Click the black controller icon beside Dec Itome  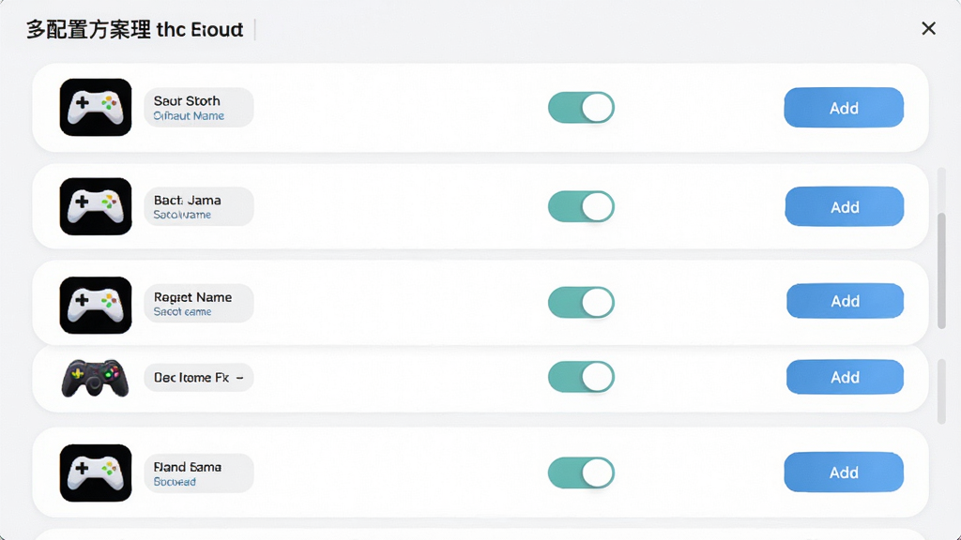[x=95, y=378]
